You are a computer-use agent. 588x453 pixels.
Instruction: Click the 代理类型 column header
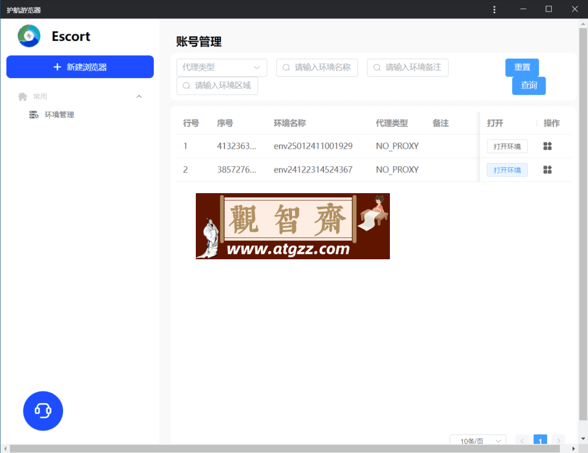tap(392, 123)
